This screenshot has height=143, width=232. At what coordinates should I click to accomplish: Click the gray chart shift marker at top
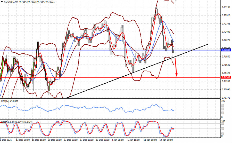pos(176,1)
